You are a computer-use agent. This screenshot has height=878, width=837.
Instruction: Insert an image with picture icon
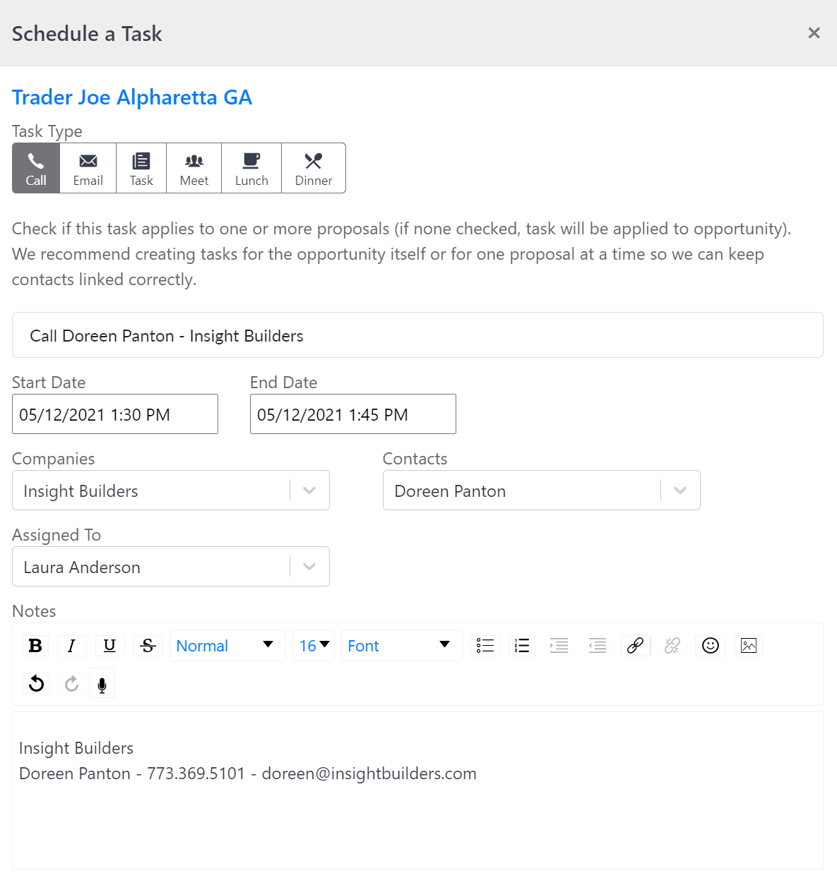point(749,646)
